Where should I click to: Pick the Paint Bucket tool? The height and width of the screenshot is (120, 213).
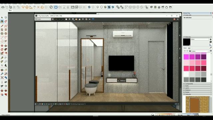click(2, 21)
